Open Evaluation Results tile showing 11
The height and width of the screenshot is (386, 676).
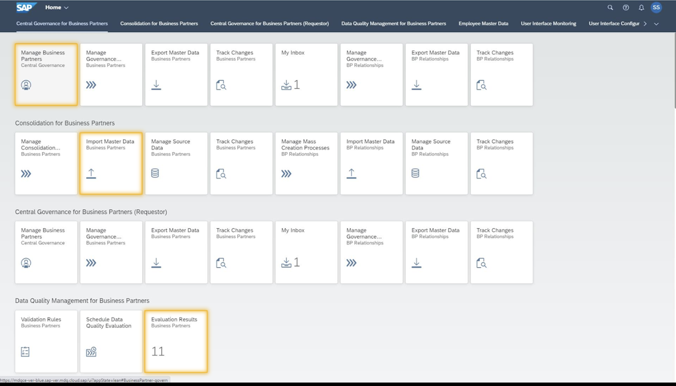(x=176, y=341)
